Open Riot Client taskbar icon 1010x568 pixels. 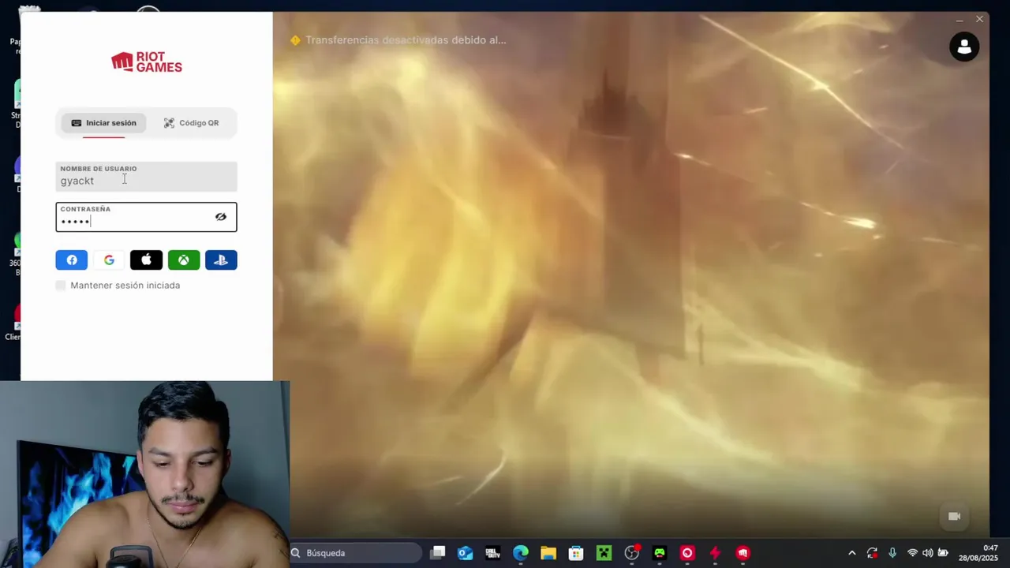click(743, 553)
